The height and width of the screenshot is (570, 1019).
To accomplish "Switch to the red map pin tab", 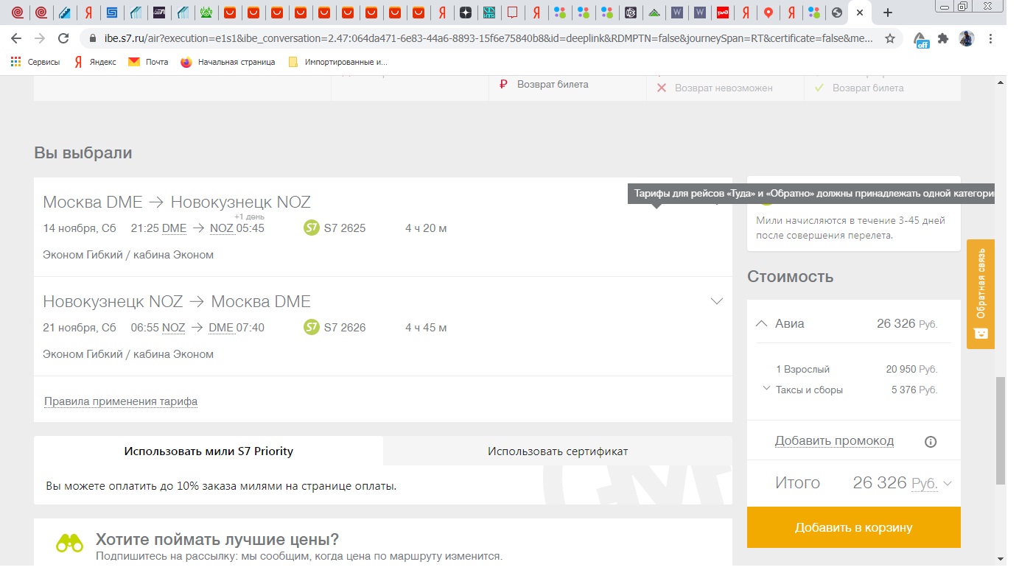I will coord(768,13).
